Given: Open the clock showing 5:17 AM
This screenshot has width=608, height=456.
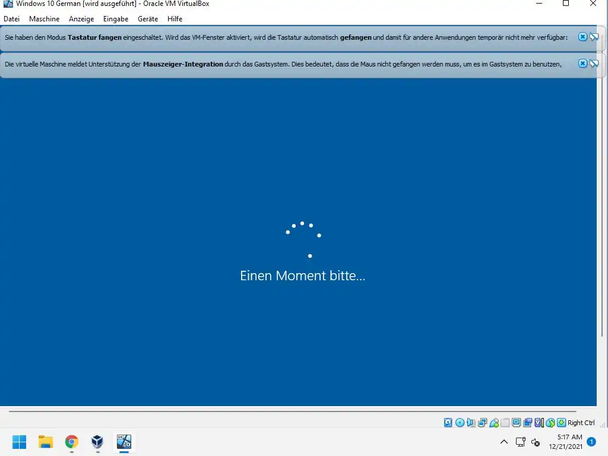Looking at the screenshot, I should tap(565, 442).
